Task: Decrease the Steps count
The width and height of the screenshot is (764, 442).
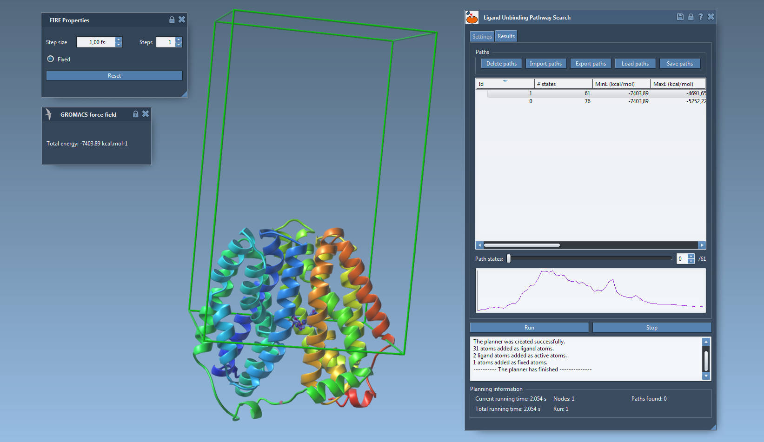Action: 179,45
